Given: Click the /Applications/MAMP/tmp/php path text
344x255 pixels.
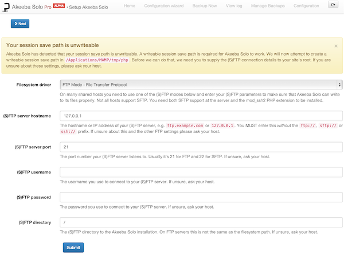Looking at the screenshot, I should [x=97, y=60].
